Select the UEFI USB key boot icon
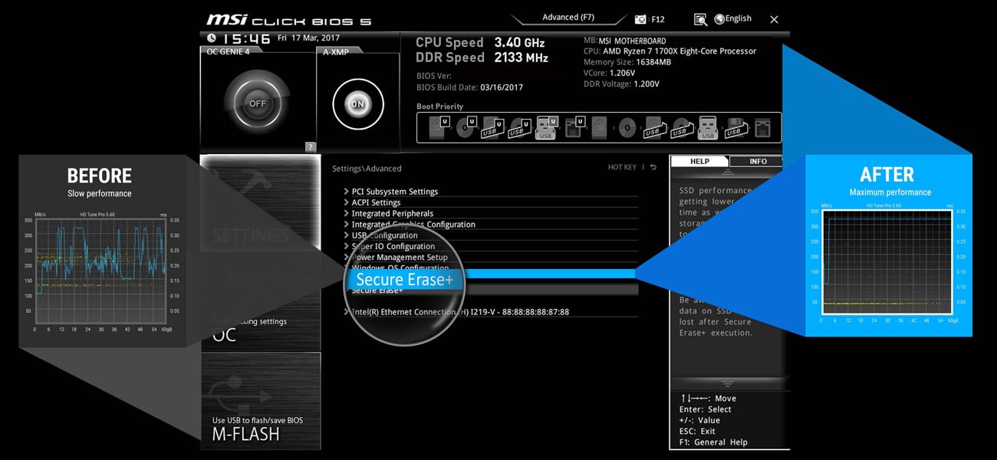 pyautogui.click(x=545, y=127)
